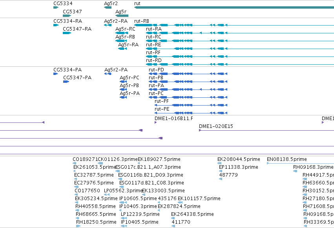Select ESG017c.B21.1_A07.3prime EST
Screen dimensions: 334x228
pos(118,171)
